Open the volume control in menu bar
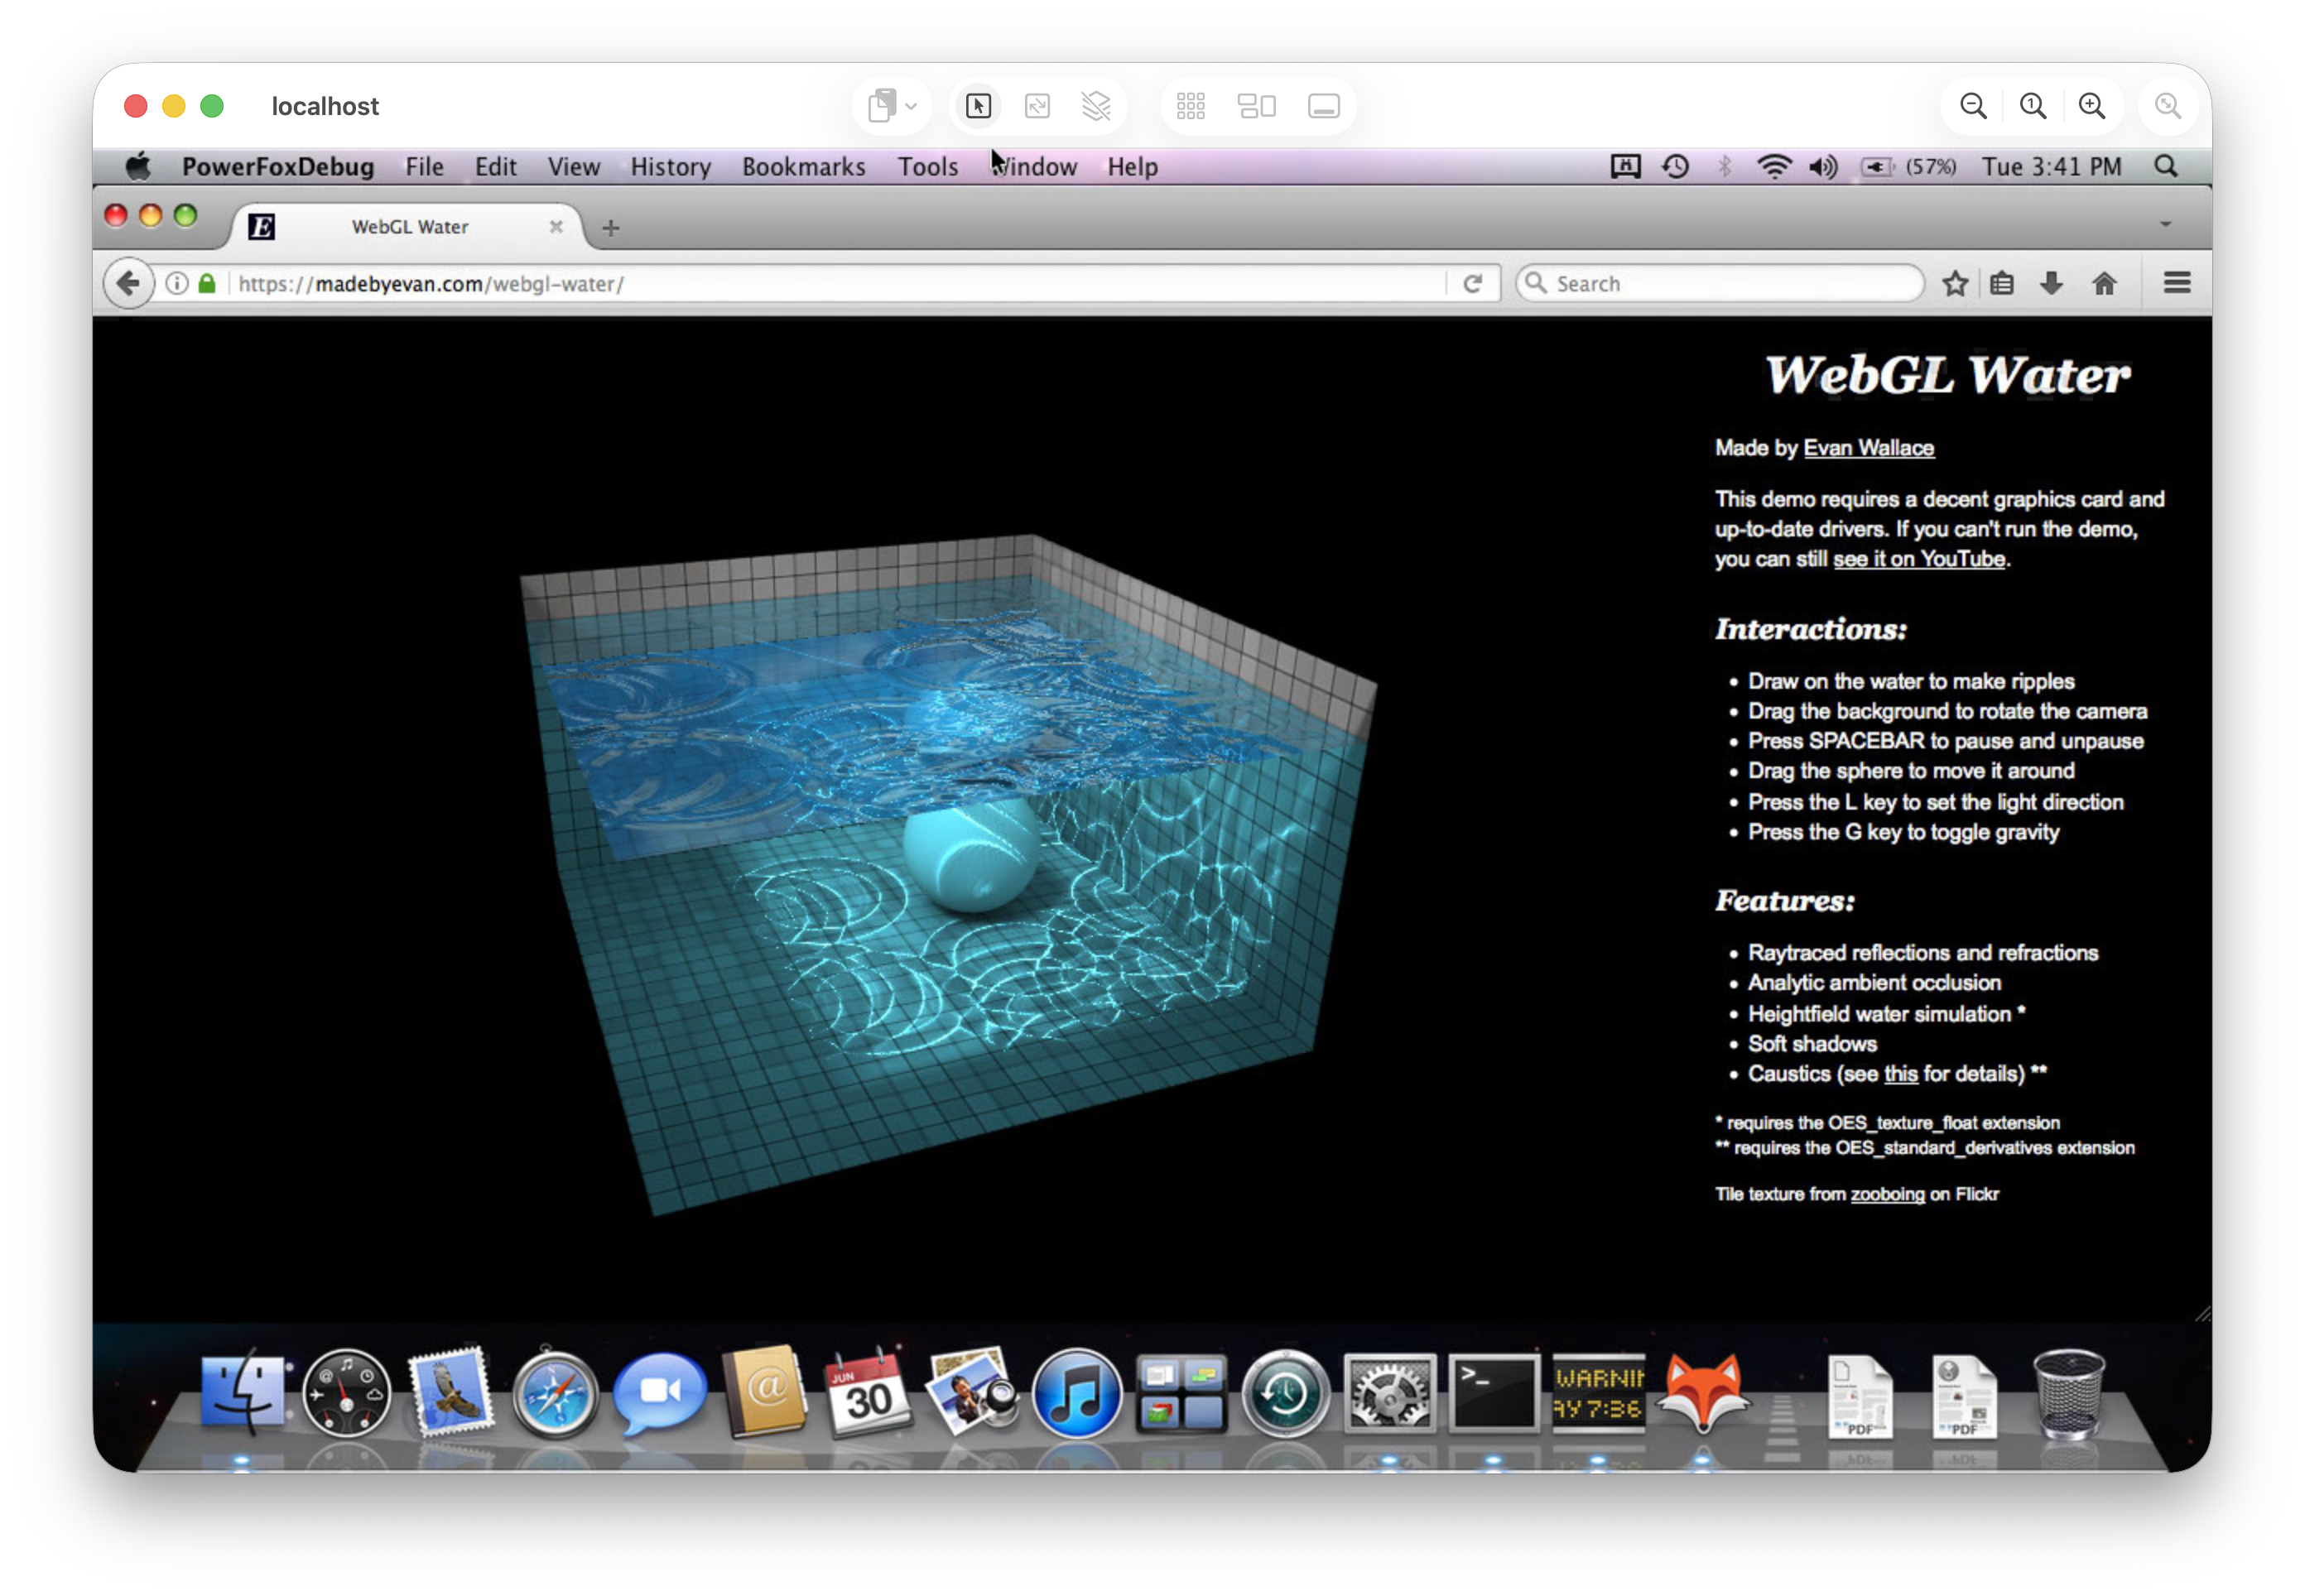Screen dimensions: 2305x1596 (x=1822, y=167)
